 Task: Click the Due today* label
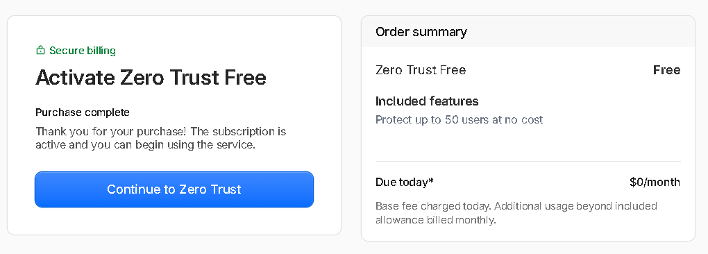tap(404, 183)
